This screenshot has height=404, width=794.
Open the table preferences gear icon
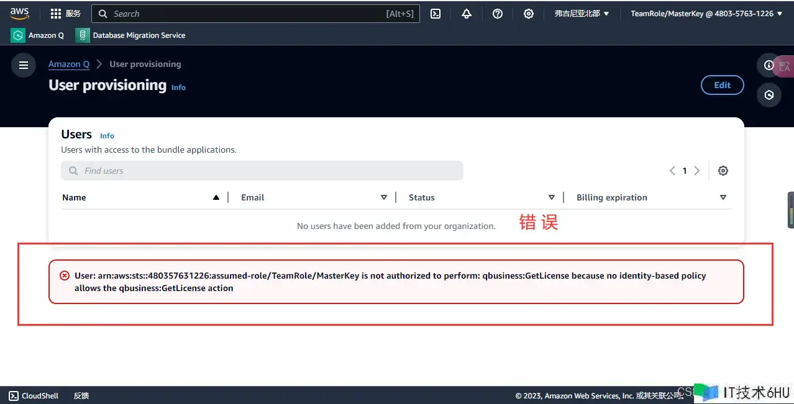[723, 171]
